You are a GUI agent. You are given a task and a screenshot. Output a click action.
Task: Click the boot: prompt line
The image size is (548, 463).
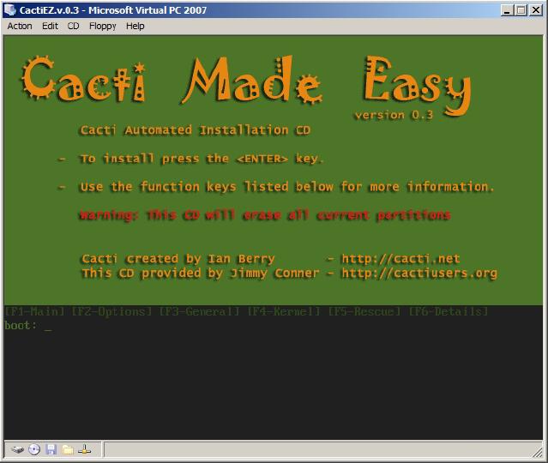point(28,326)
